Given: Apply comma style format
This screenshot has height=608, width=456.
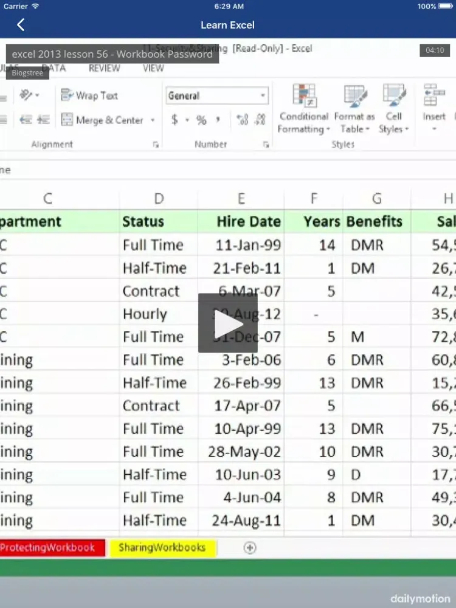Looking at the screenshot, I should tap(218, 120).
